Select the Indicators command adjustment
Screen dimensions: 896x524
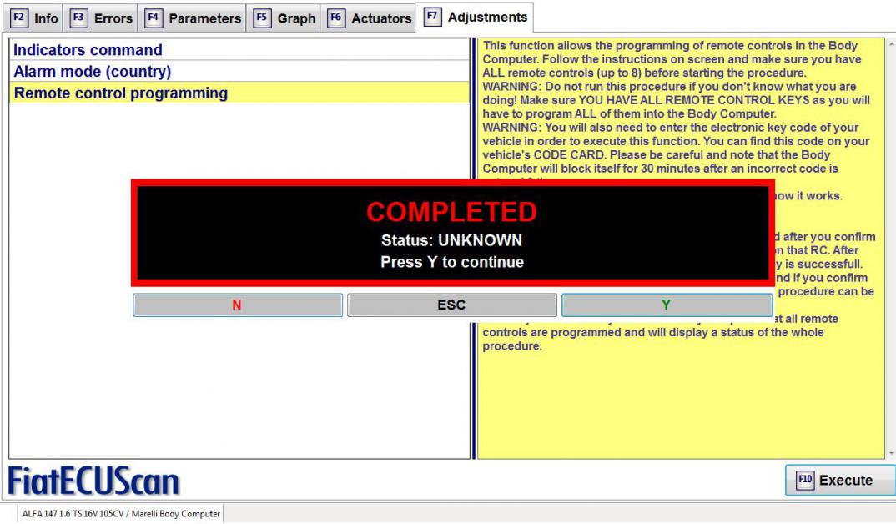pyautogui.click(x=239, y=50)
